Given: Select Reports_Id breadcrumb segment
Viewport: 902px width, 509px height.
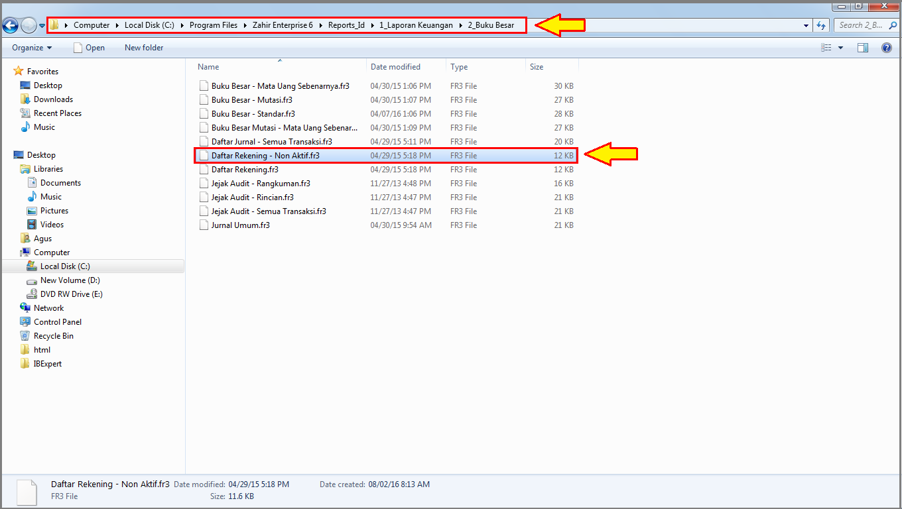Looking at the screenshot, I should click(x=346, y=25).
